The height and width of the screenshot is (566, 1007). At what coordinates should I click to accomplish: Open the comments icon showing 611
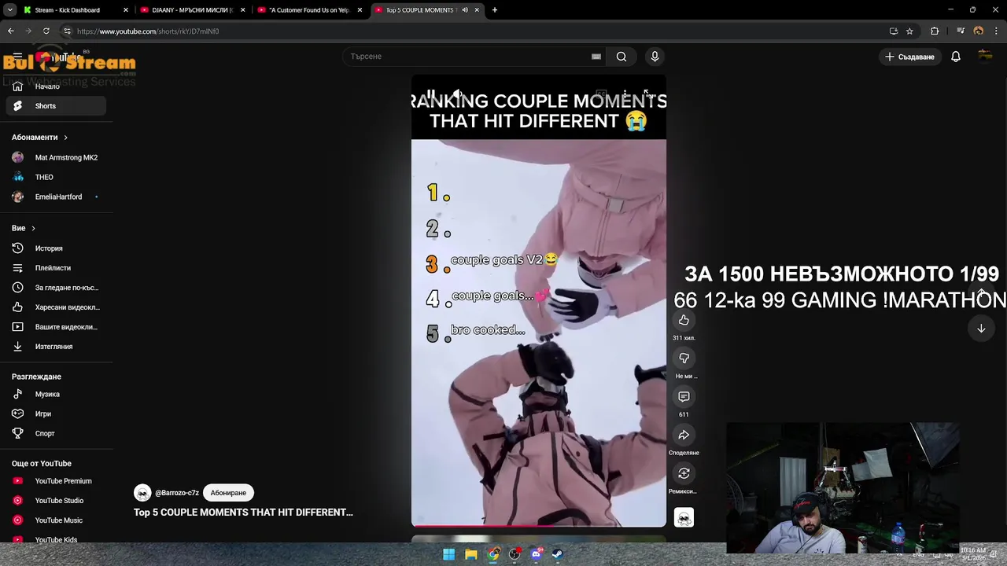tap(684, 397)
